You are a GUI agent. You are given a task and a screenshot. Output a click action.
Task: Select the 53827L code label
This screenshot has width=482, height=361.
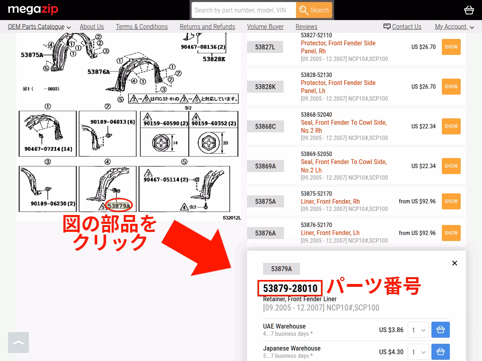(x=265, y=47)
